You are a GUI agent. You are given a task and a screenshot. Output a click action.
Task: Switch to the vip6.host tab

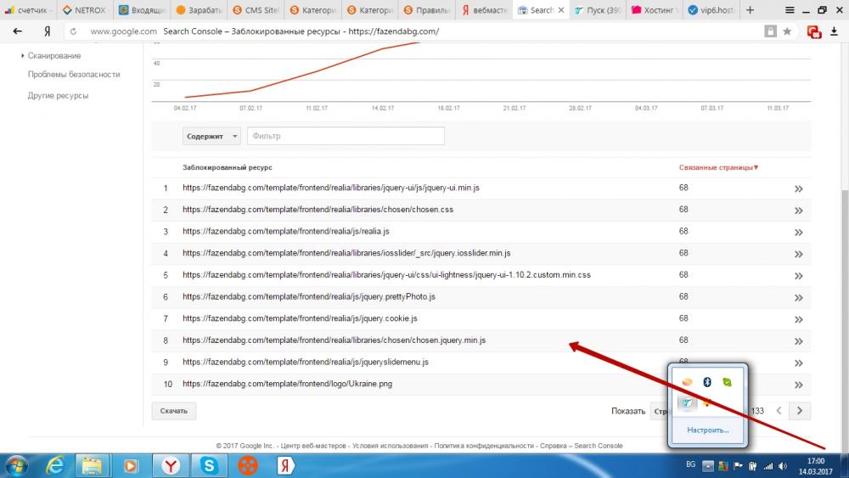[711, 9]
